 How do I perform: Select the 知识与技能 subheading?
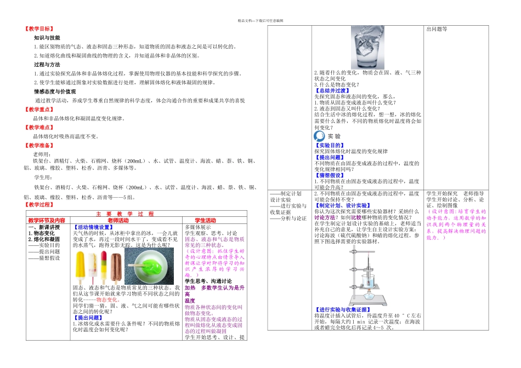[47, 38]
